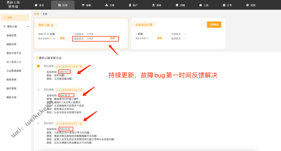Open the 设置 menu tab
281x151 pixels.
[251, 5]
